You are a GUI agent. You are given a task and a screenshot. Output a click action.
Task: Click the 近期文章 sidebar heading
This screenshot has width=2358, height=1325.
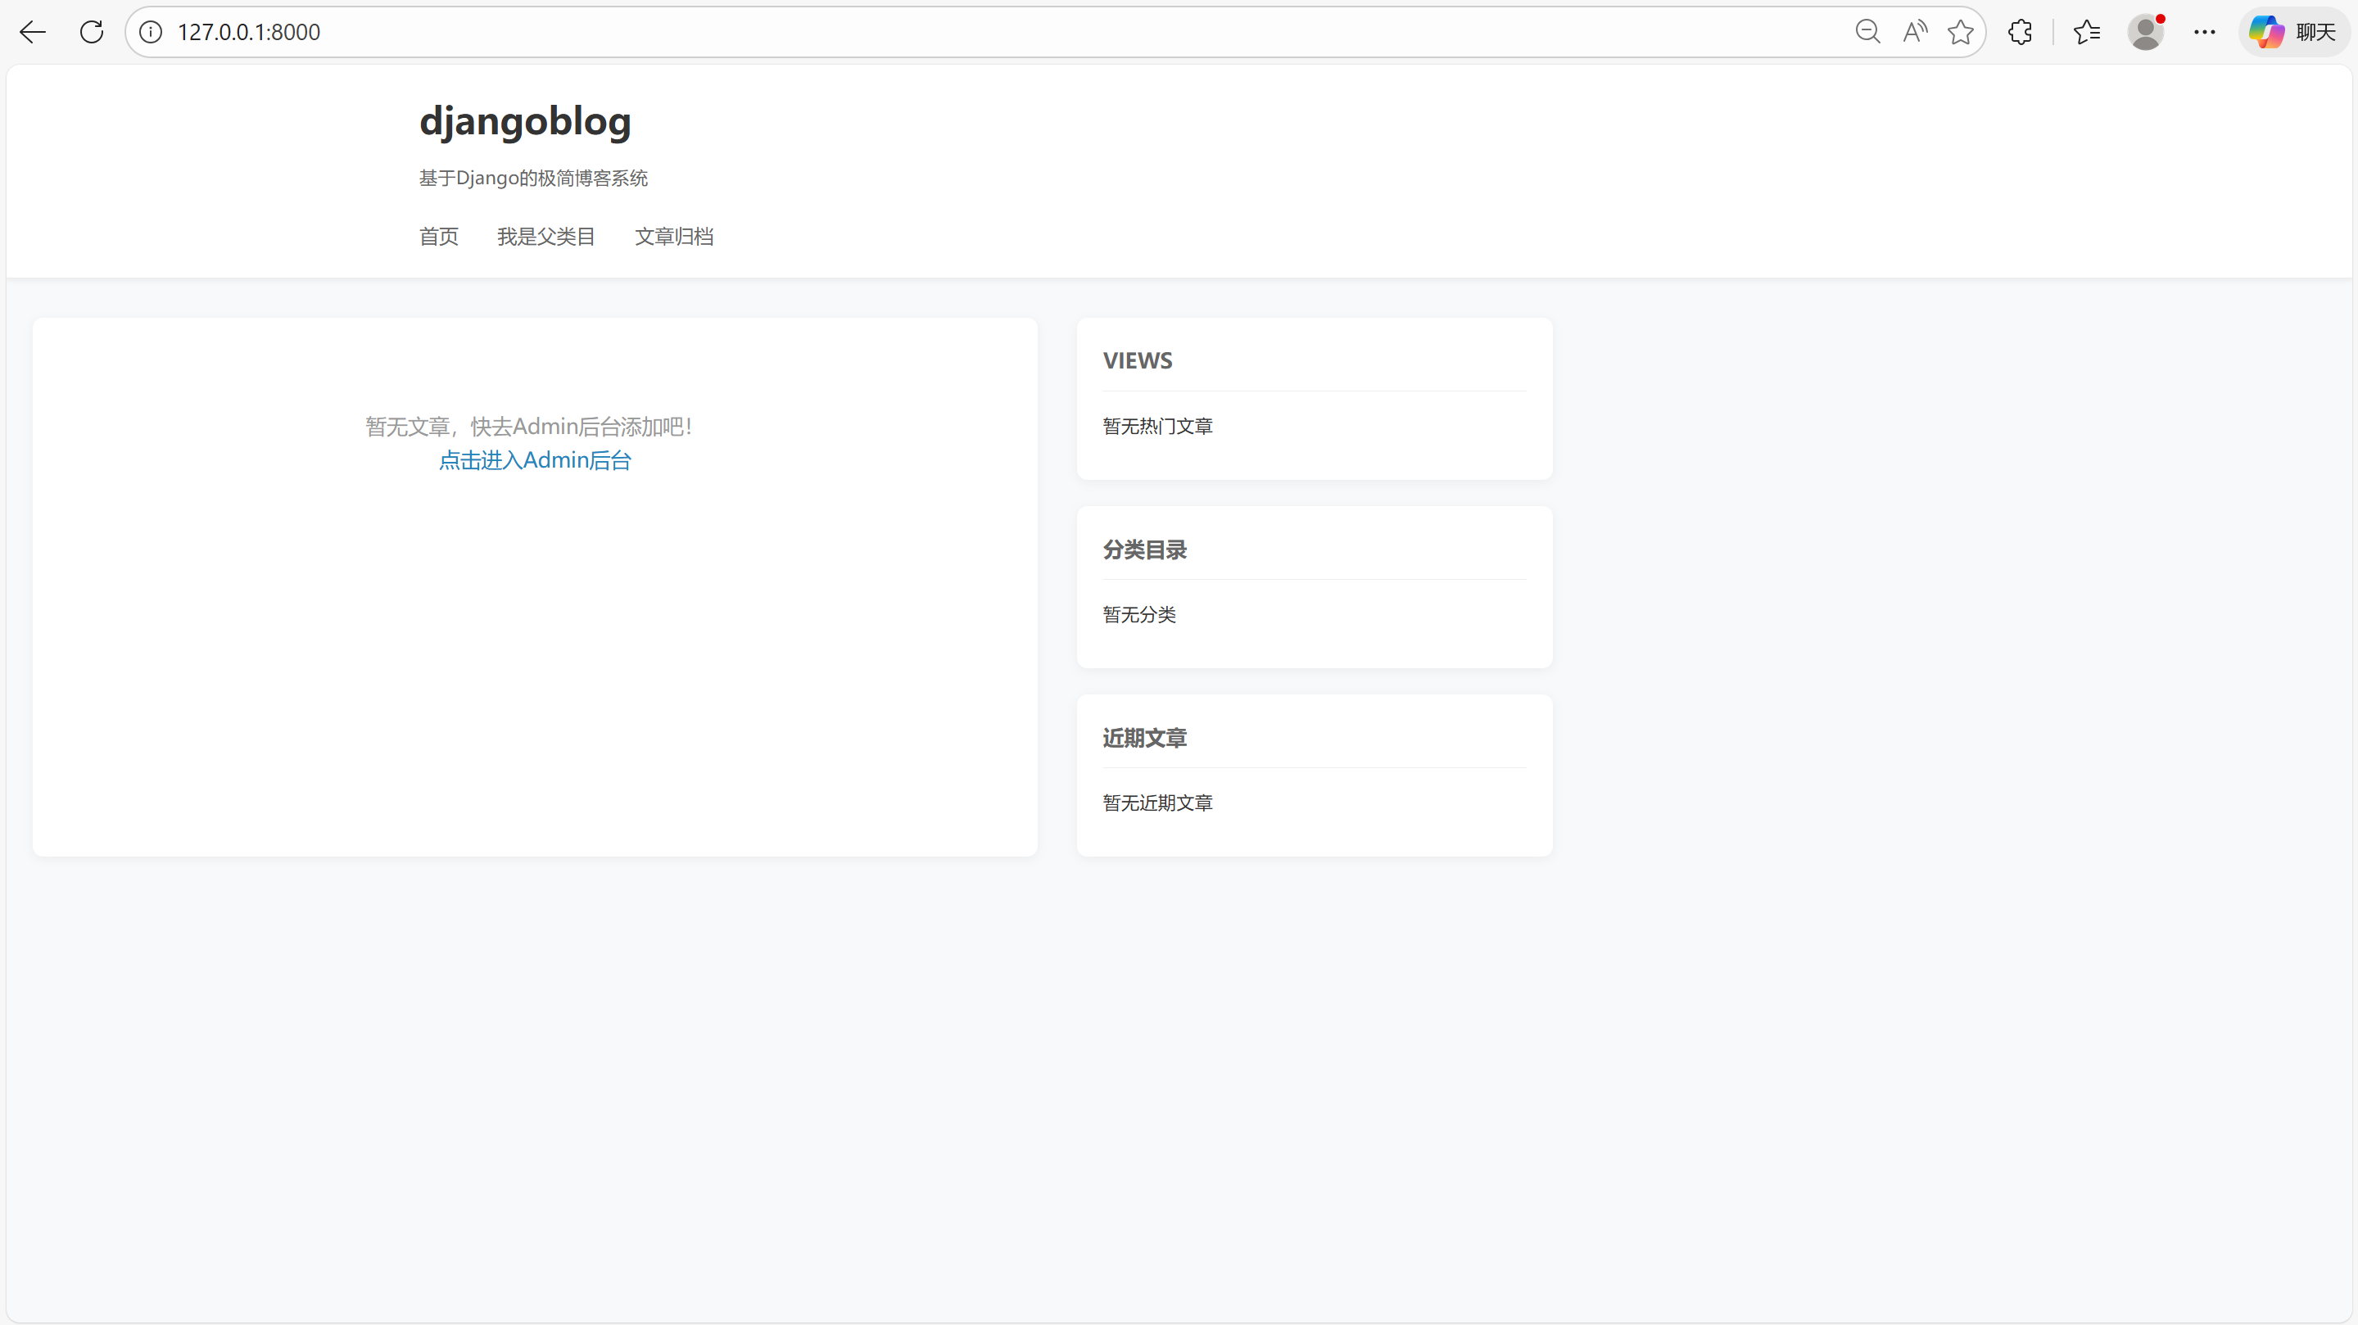(x=1144, y=739)
